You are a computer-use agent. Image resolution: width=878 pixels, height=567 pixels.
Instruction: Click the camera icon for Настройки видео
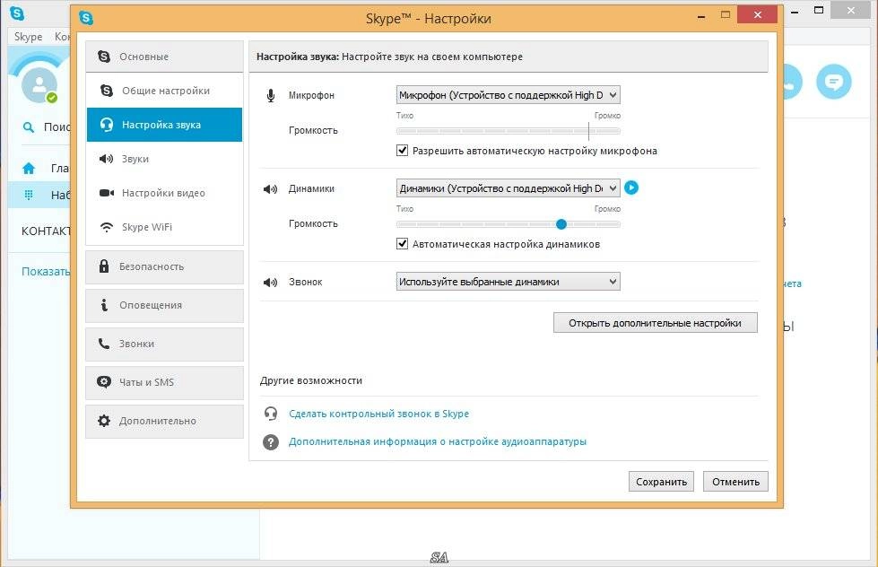pos(107,193)
